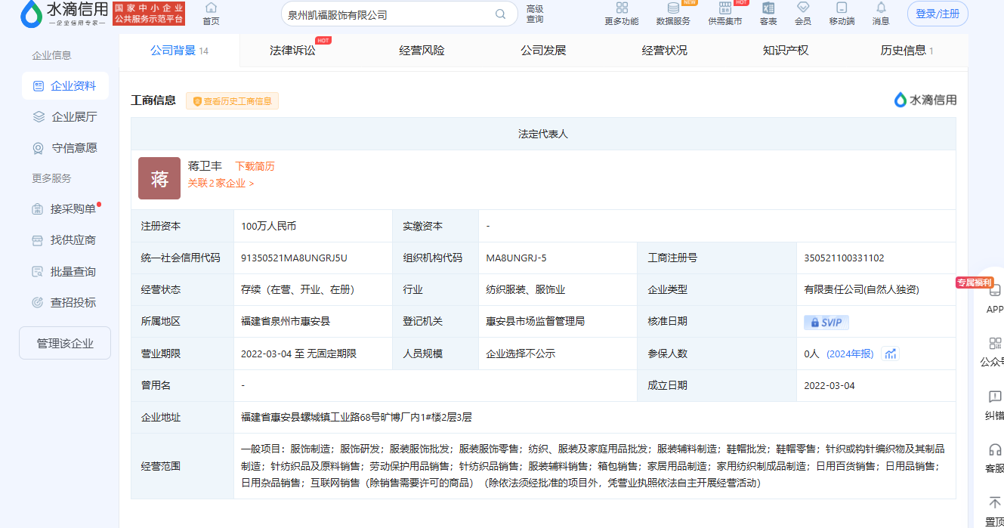This screenshot has height=528, width=1004.
Task: Click 惠安县市场监督管理局 text
Action: [535, 322]
